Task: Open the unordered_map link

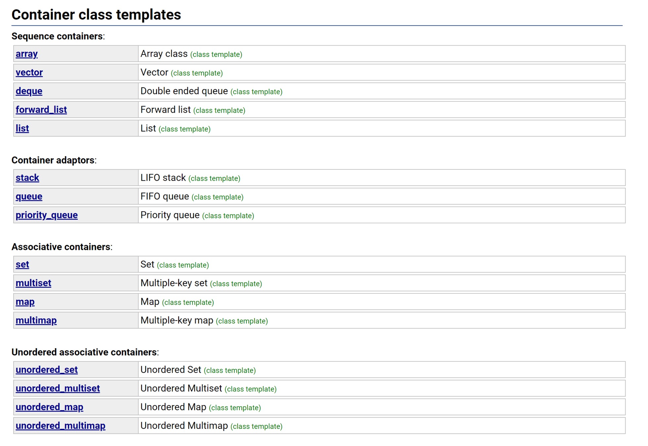Action: point(49,407)
